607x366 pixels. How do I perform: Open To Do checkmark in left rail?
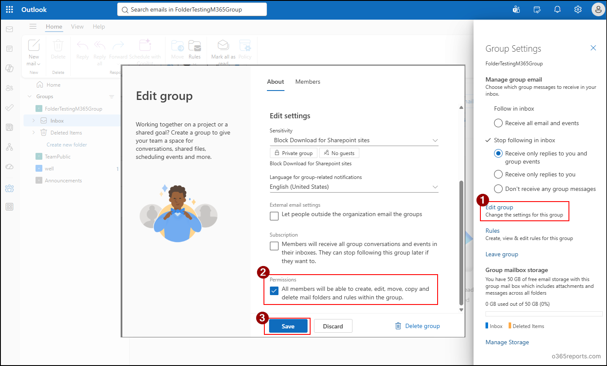tap(9, 108)
